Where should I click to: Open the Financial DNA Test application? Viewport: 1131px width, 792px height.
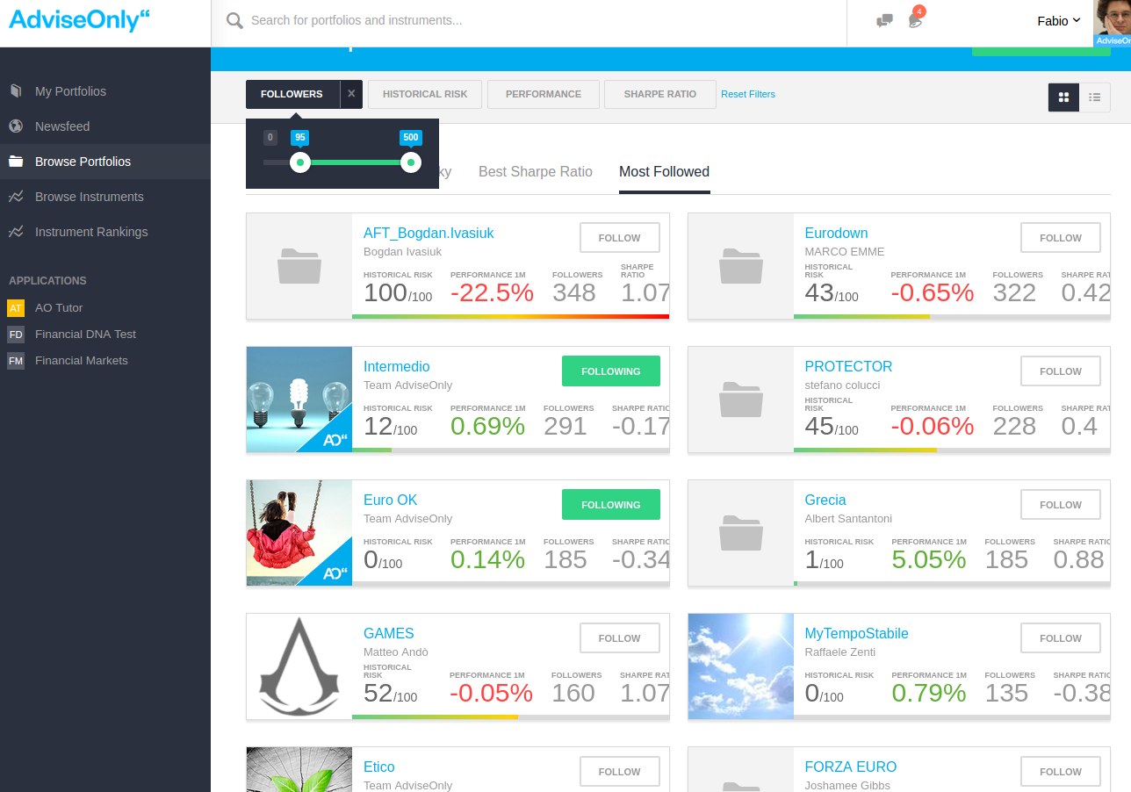(85, 335)
